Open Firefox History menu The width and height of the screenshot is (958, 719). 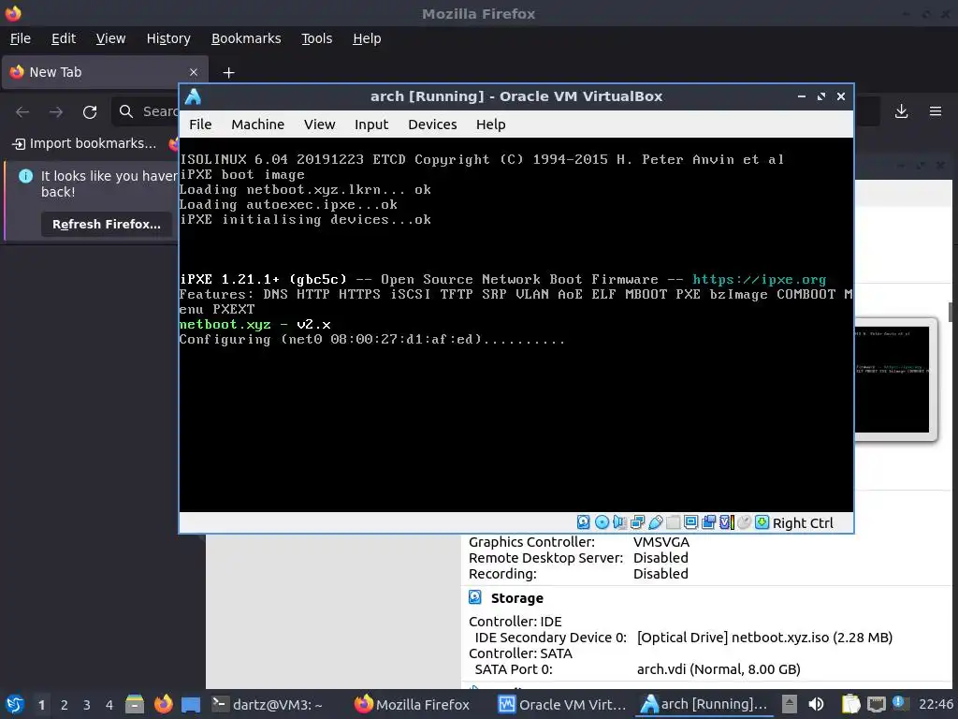(x=168, y=38)
